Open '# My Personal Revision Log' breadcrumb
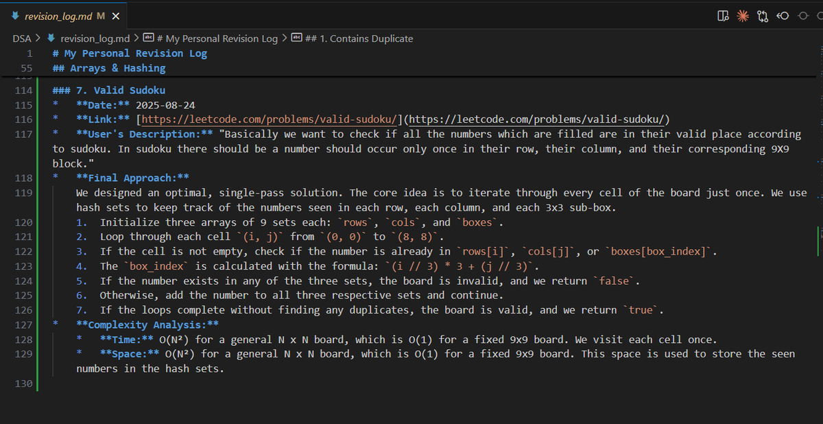Viewport: 823px width, 424px height. click(x=217, y=38)
